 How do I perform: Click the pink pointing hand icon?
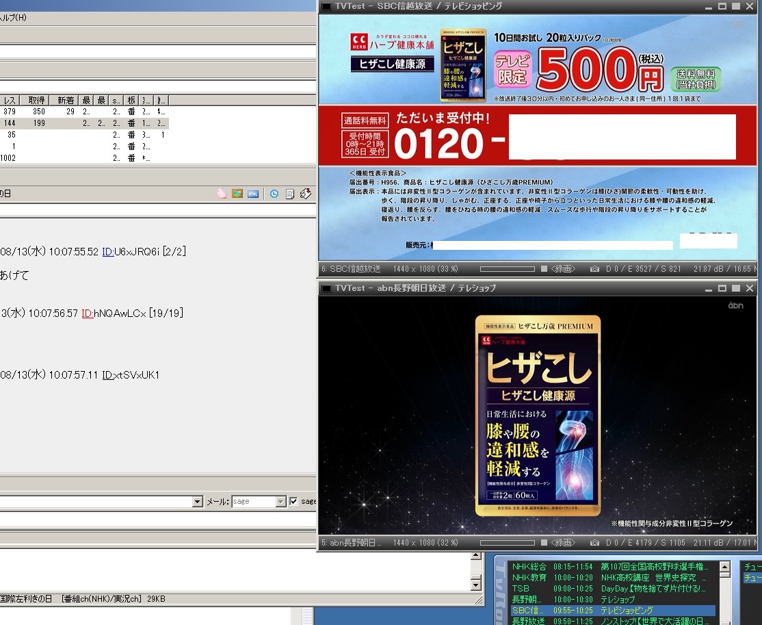(x=222, y=194)
